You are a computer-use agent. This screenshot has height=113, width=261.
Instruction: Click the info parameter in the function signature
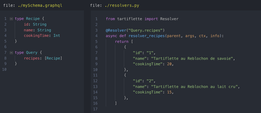coord(215,36)
